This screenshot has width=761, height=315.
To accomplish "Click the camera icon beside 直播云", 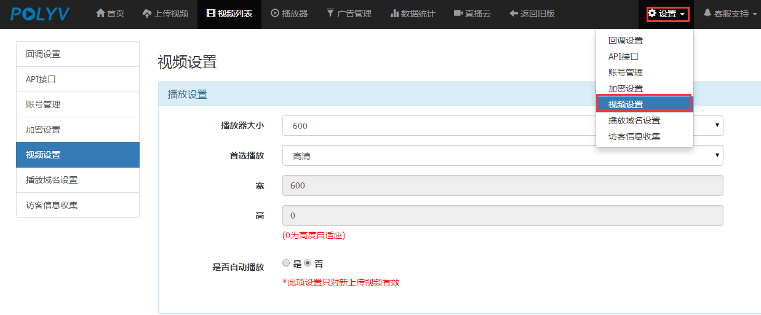I will click(458, 13).
